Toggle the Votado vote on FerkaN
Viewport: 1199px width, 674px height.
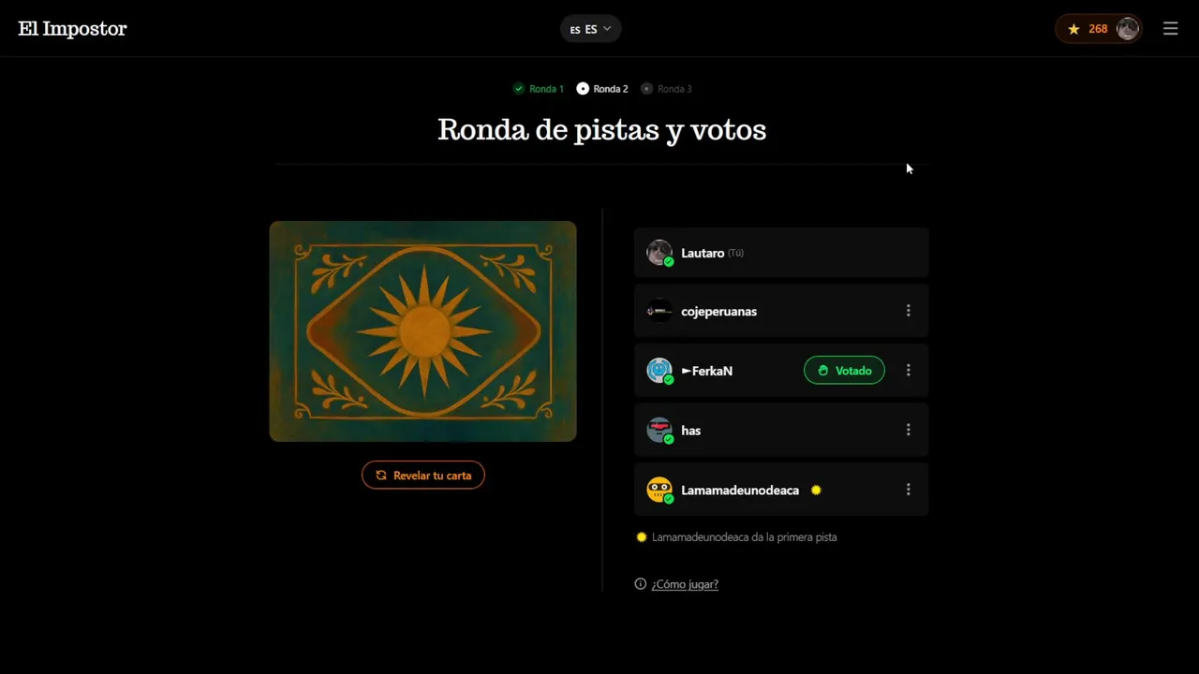click(844, 371)
